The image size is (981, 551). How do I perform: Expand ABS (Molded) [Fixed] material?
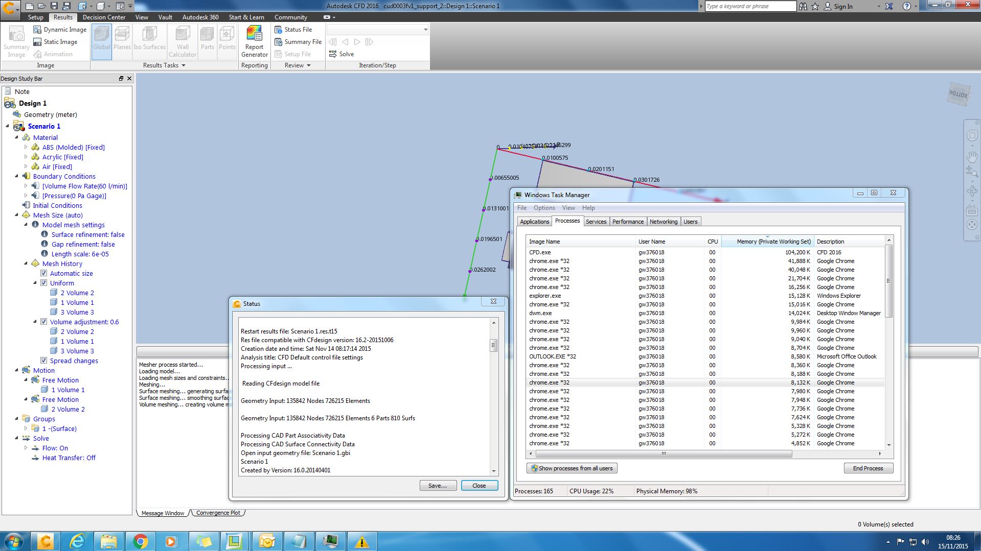coord(26,147)
